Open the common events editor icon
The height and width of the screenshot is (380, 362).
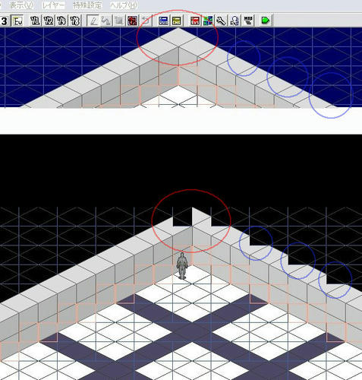235,21
